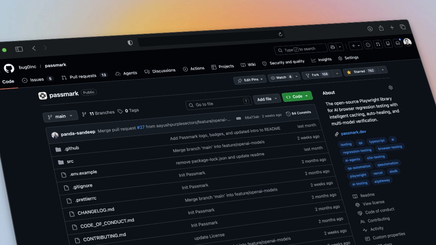436x245 pixels.
Task: Switch to the Actions tab
Action: pos(194,69)
